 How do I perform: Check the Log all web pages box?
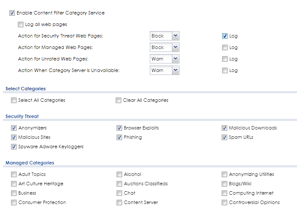[21, 25]
